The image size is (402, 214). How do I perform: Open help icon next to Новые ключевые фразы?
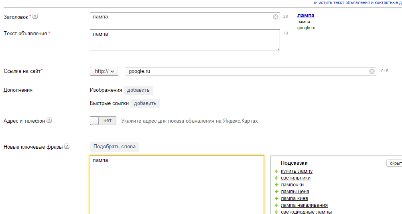67,146
